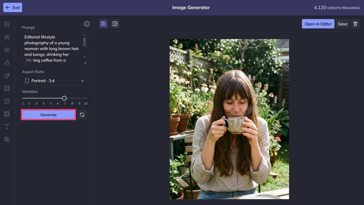The width and height of the screenshot is (364, 205).
Task: Click the Variation slider handle
Action: click(x=64, y=98)
